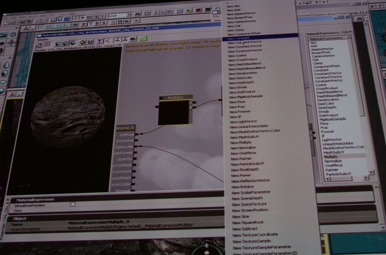Choose New Constant from the context menu
The image size is (386, 255).
pyautogui.click(x=238, y=38)
